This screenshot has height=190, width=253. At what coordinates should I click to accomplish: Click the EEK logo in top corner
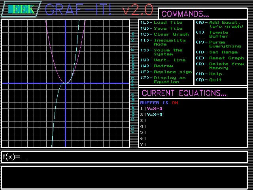tap(21, 9)
